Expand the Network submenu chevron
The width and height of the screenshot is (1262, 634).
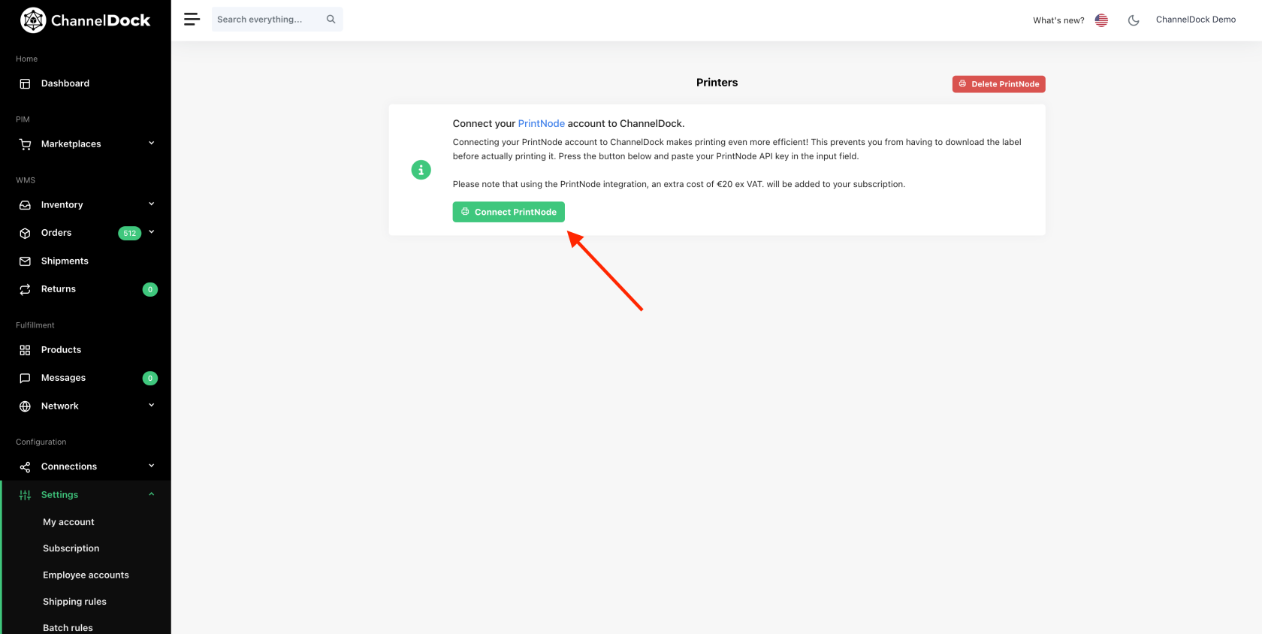[152, 405]
